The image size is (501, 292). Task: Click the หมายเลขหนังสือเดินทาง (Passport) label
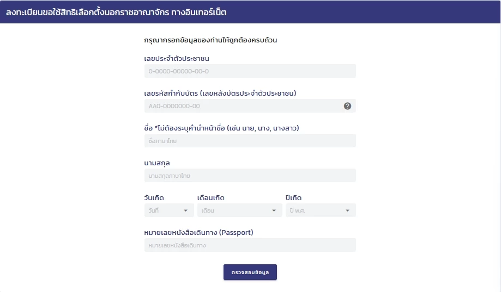click(198, 233)
